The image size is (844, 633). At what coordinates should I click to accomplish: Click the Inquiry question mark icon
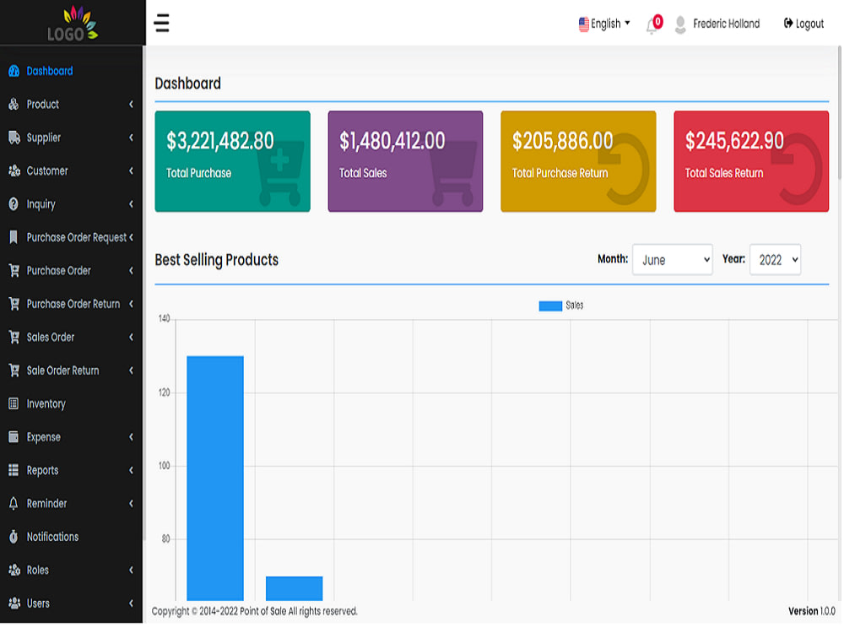point(14,204)
